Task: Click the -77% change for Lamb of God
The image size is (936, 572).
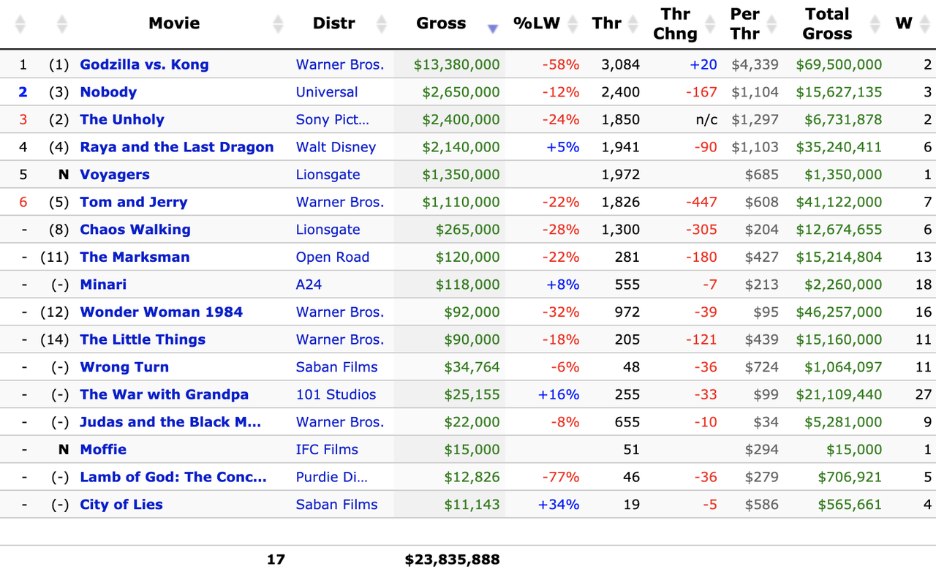Action: point(561,477)
